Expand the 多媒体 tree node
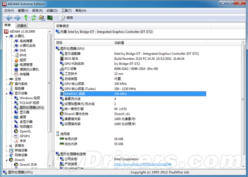This screenshot has width=248, height=177. (x=6, y=146)
